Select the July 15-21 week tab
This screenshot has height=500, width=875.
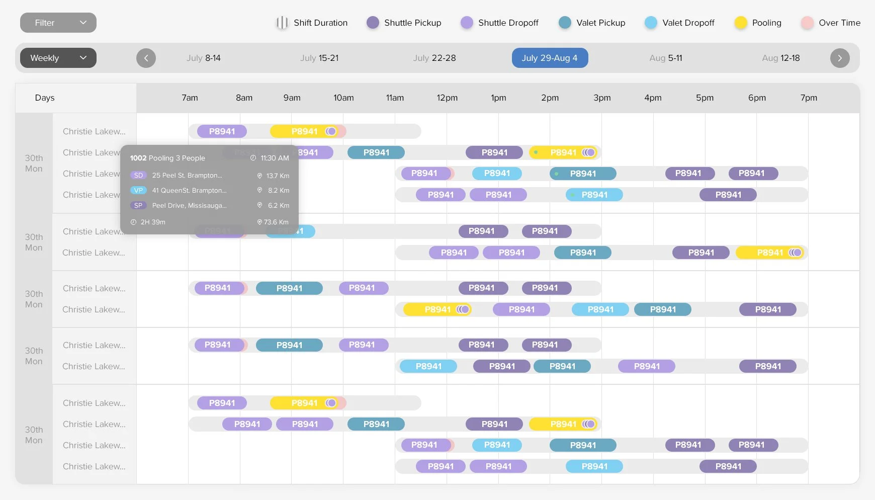point(319,58)
